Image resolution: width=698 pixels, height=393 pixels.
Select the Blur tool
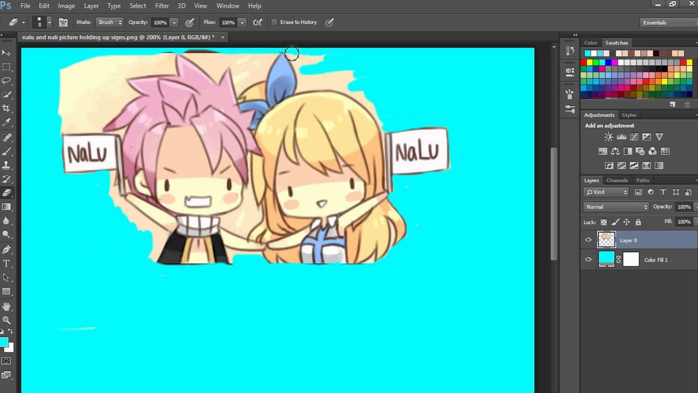(7, 221)
